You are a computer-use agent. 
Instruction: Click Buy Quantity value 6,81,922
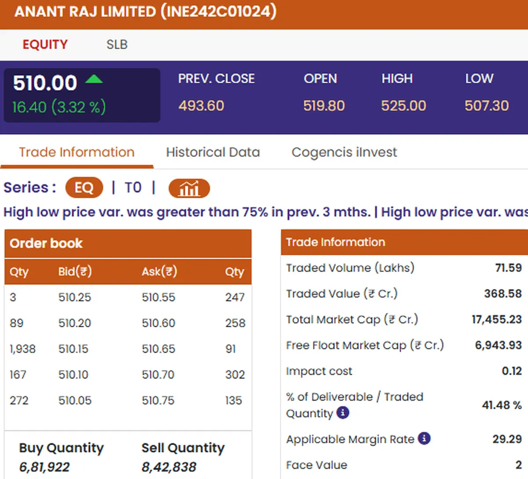pos(44,467)
